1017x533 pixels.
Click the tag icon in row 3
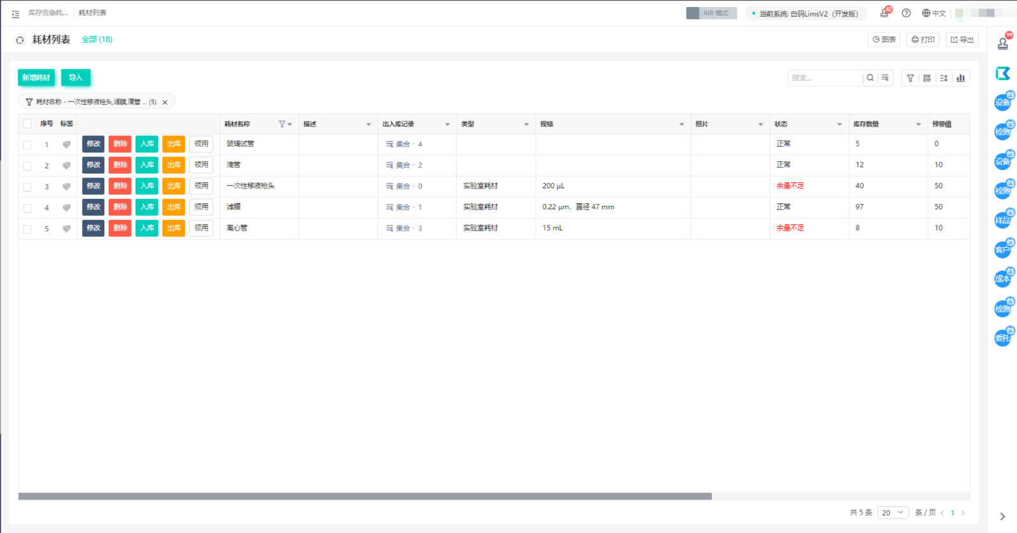click(x=66, y=187)
